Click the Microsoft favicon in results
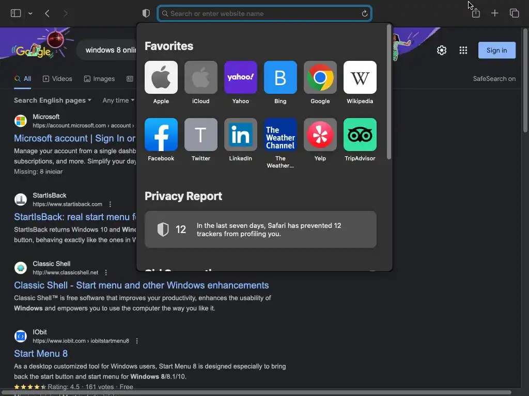The width and height of the screenshot is (529, 396). point(21,121)
